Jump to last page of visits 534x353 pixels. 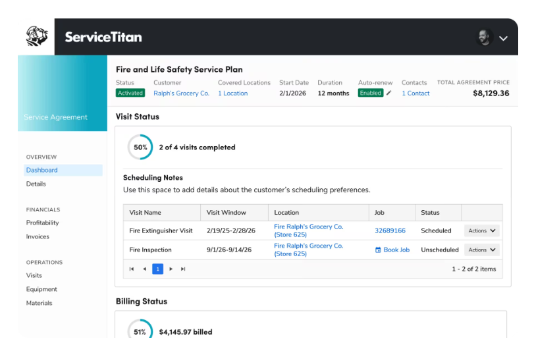pos(183,269)
